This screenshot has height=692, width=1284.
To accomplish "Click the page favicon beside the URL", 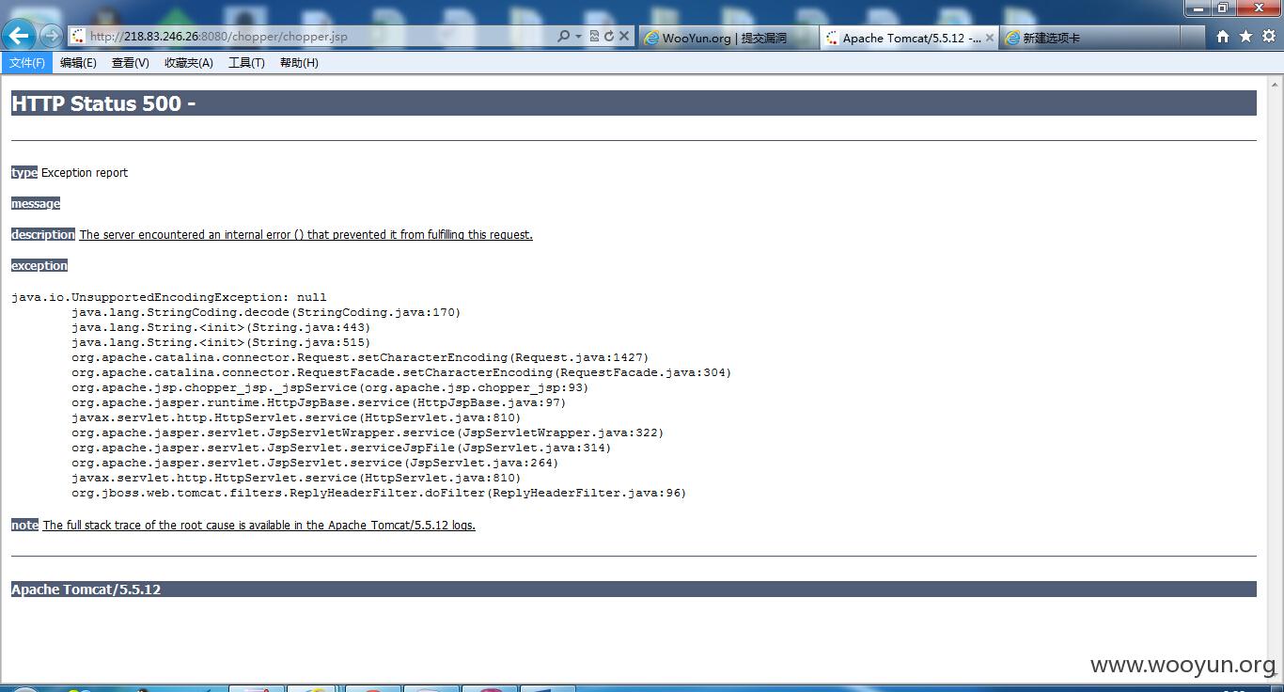I will click(78, 37).
